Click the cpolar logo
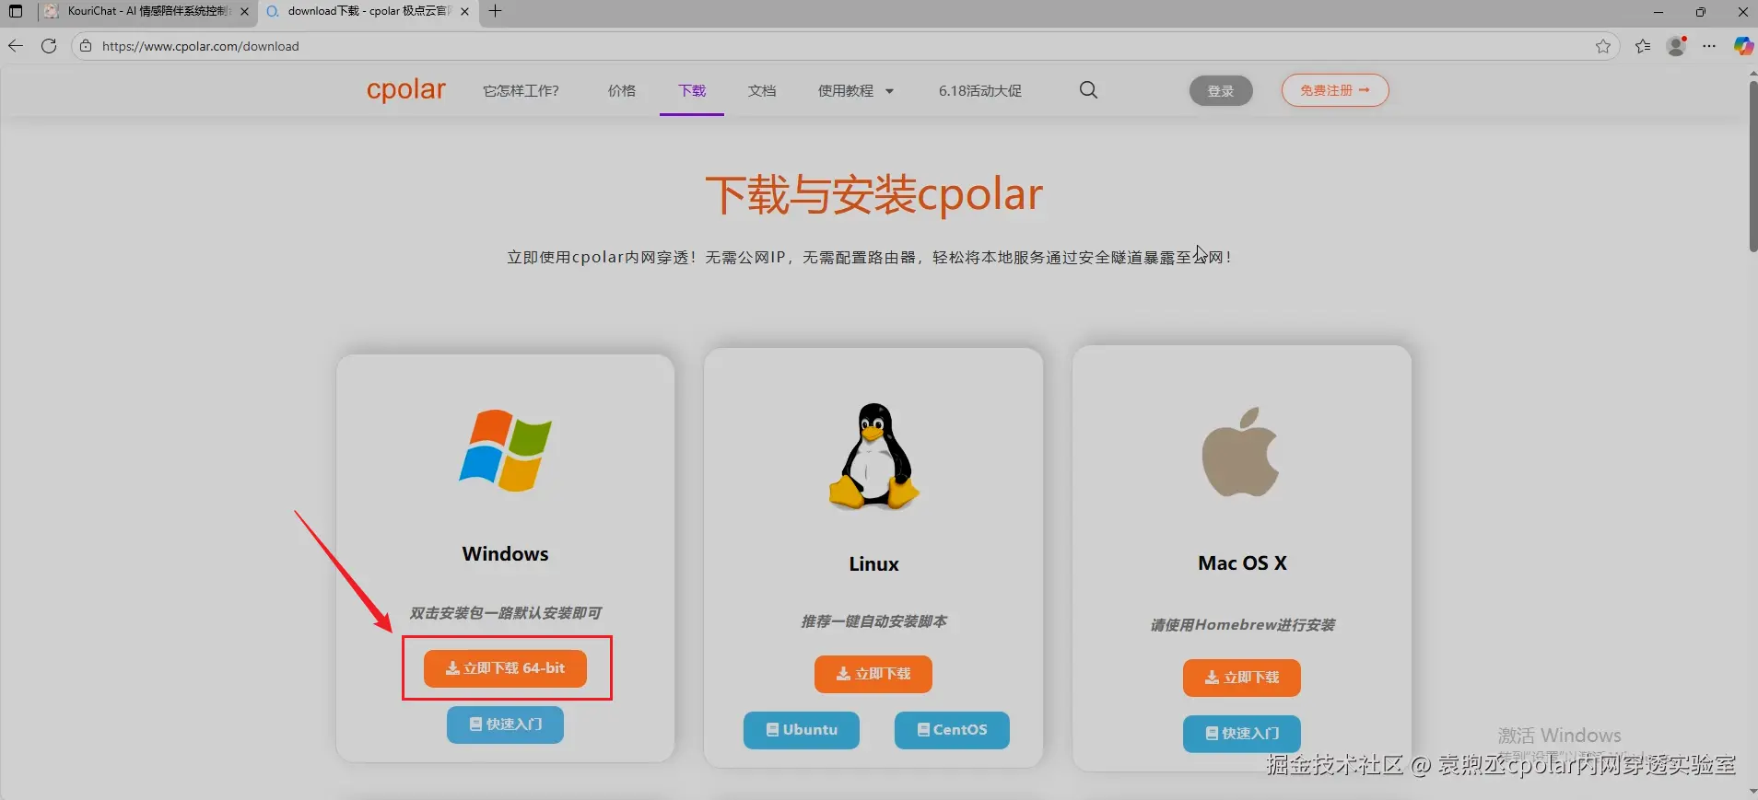 (x=406, y=90)
